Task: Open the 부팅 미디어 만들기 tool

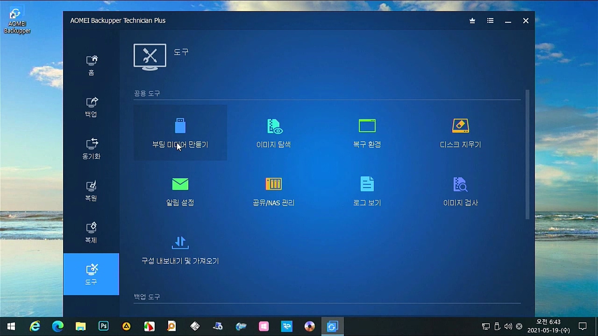Action: 180,133
